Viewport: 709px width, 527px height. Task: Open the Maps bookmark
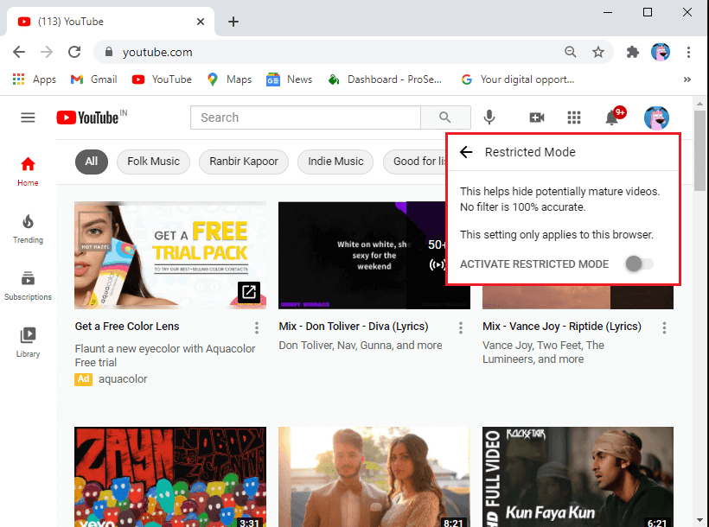pyautogui.click(x=229, y=79)
